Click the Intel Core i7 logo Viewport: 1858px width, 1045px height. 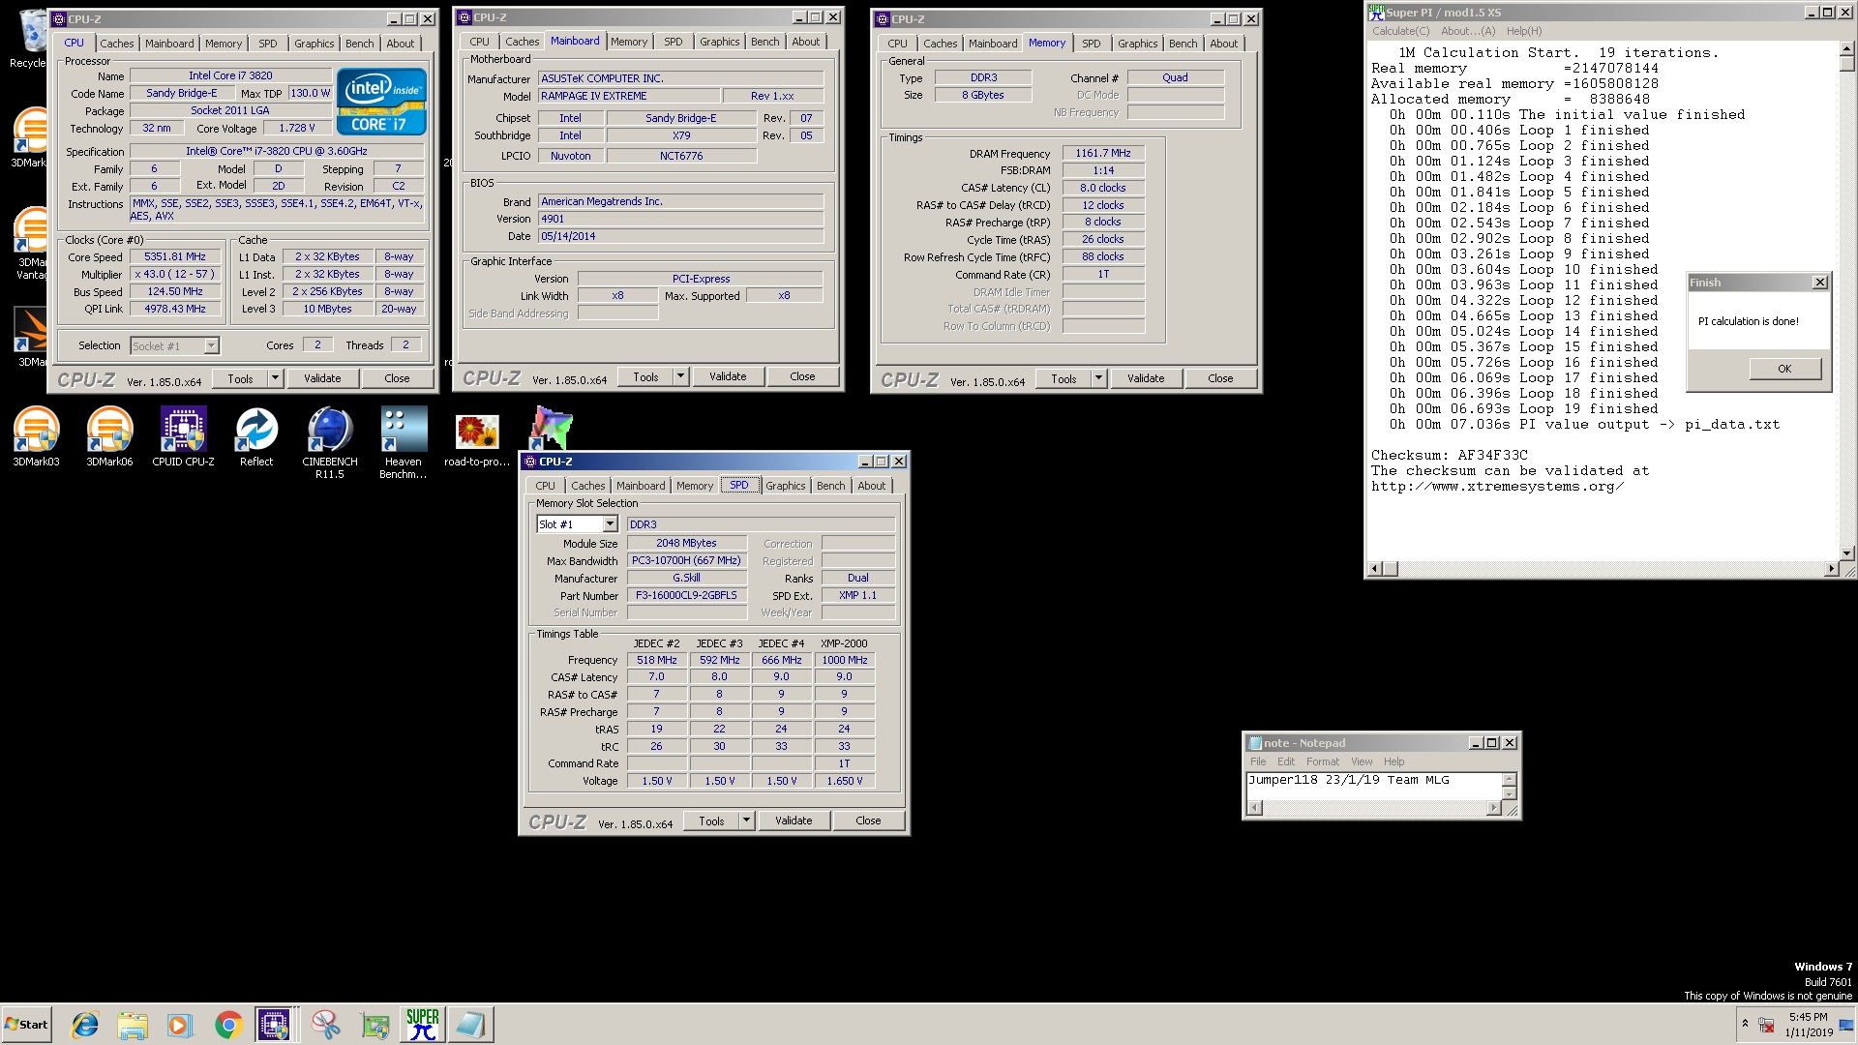(x=381, y=102)
